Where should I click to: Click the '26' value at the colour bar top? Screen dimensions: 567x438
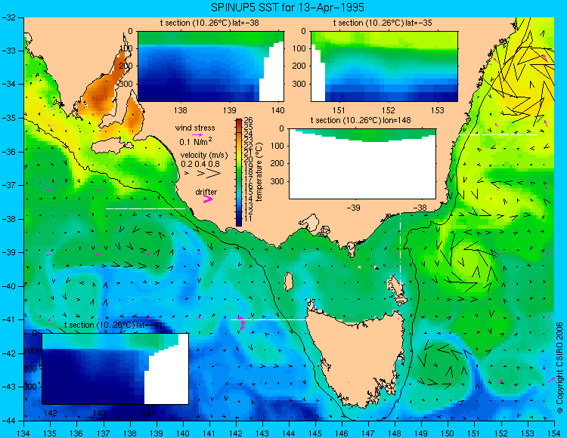(x=249, y=121)
